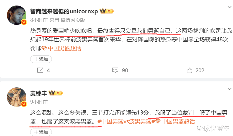Open profile of 智商越来越低的unicornxp
The image size is (233, 136).
tap(64, 11)
